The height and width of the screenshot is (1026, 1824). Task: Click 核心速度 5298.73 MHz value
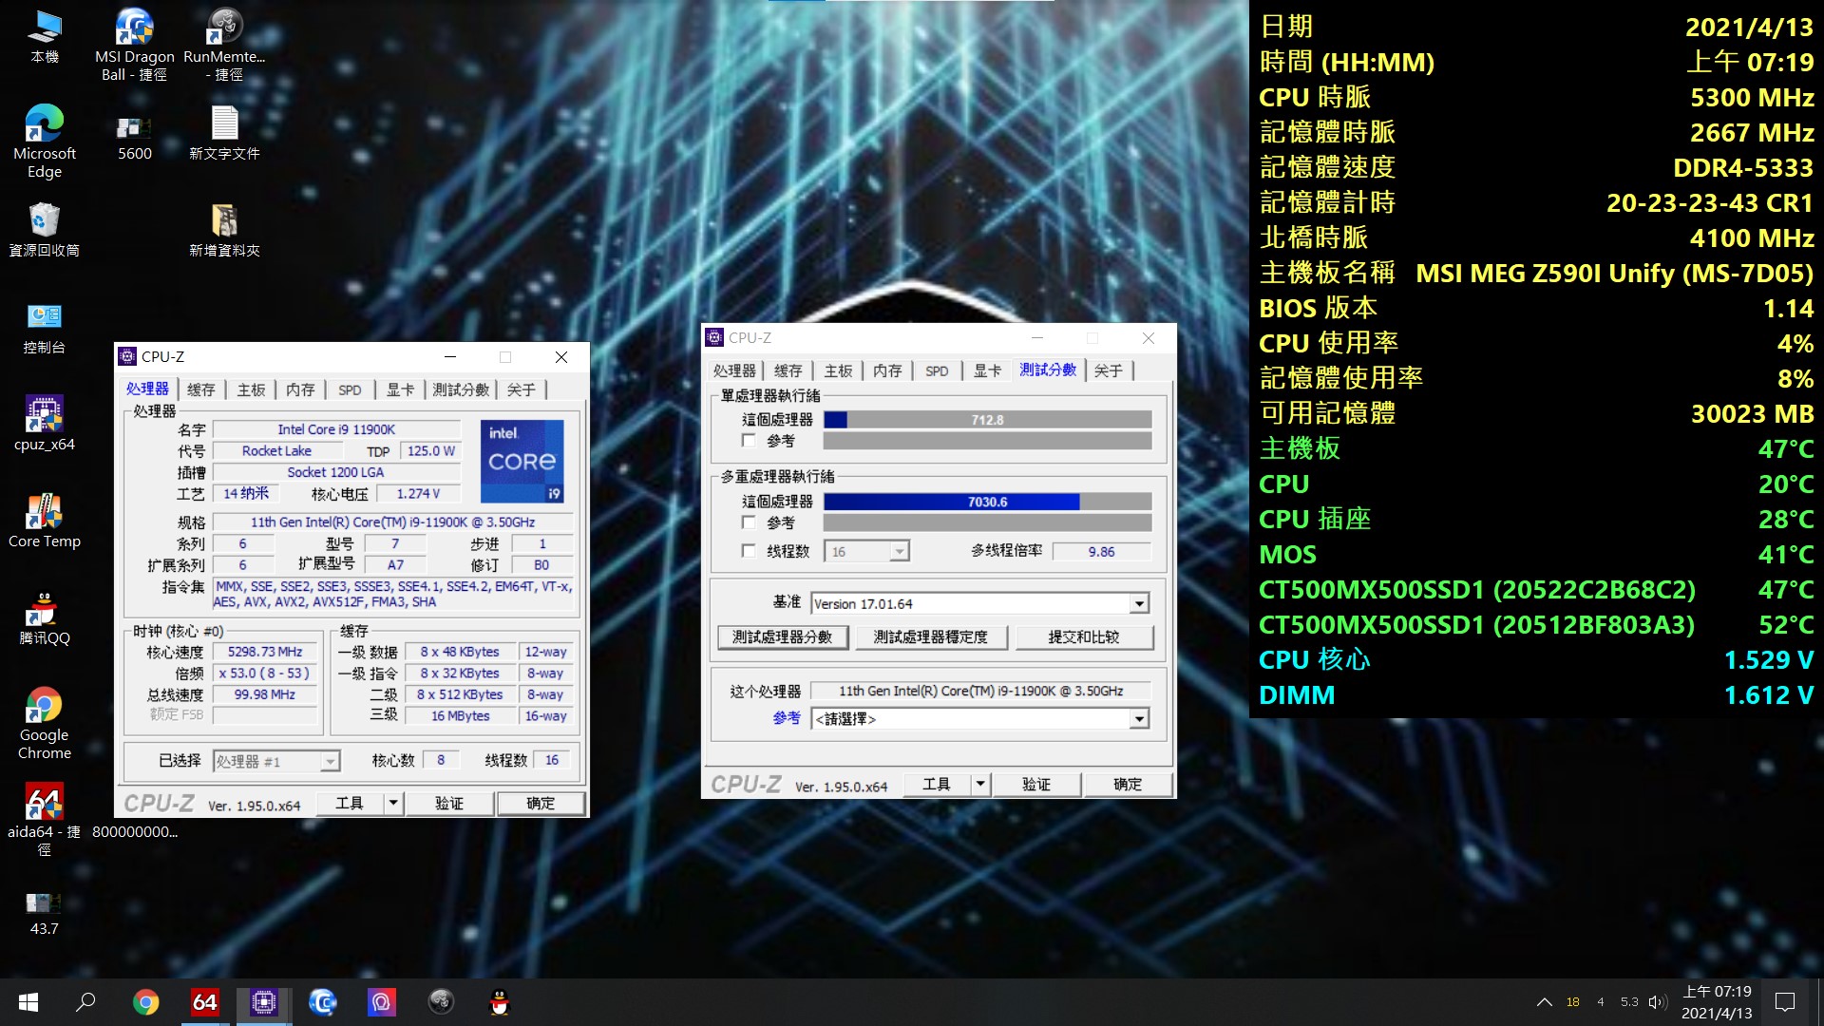(265, 652)
